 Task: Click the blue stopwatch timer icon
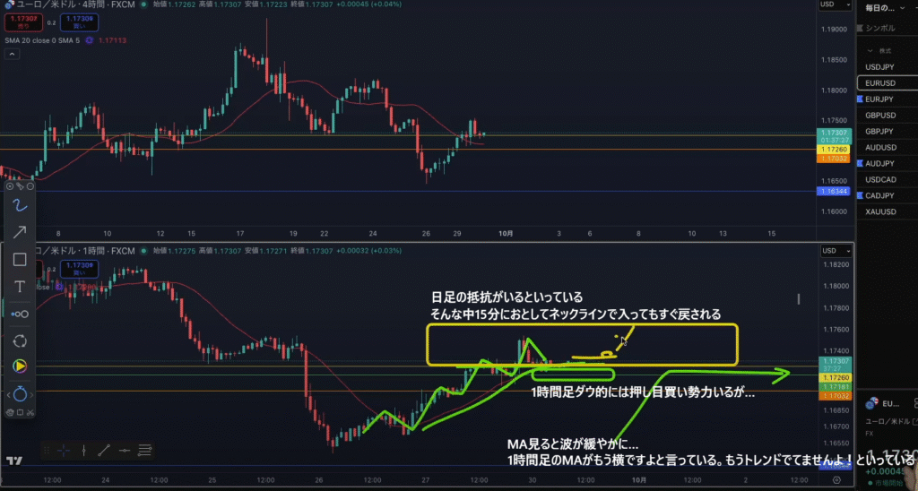tap(20, 394)
